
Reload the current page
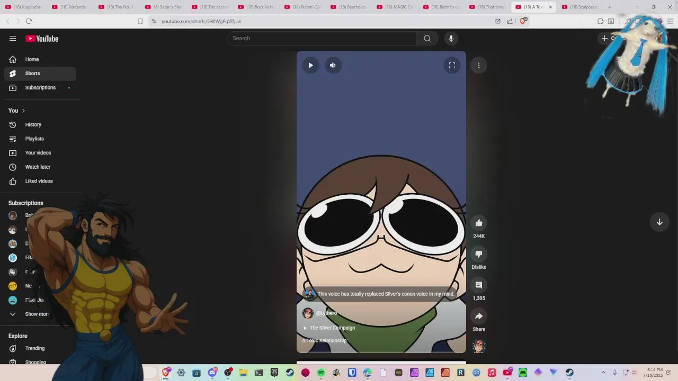pyautogui.click(x=29, y=21)
